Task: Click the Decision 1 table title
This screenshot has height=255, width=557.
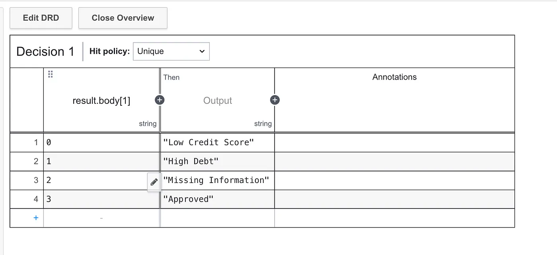Action: pos(45,51)
